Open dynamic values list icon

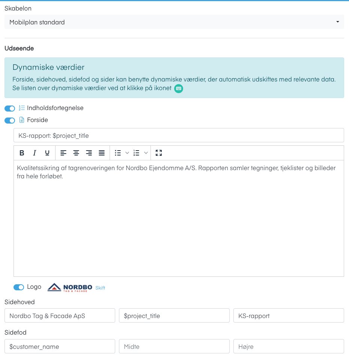179,88
